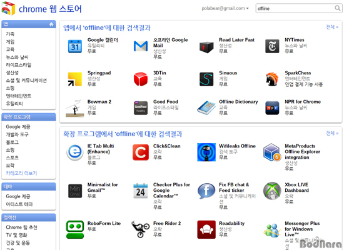
Task: Open the SparkChess knight icon
Action: coord(272,79)
